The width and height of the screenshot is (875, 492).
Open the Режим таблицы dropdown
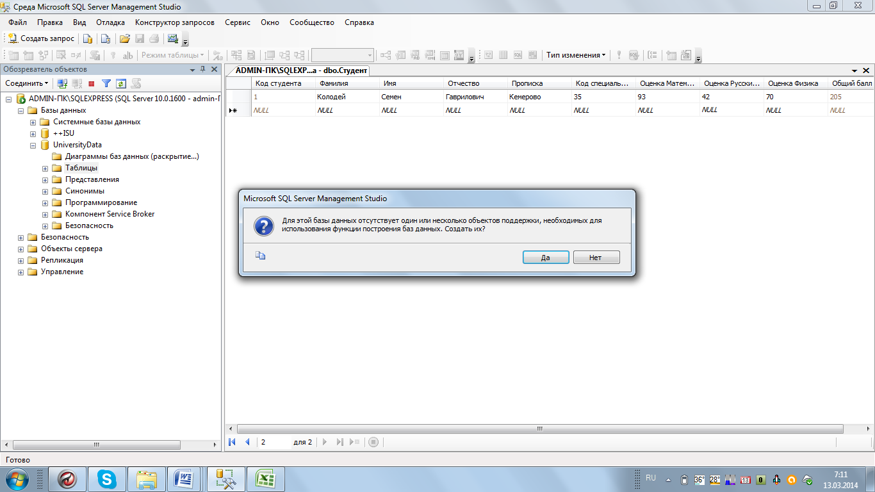[x=173, y=55]
